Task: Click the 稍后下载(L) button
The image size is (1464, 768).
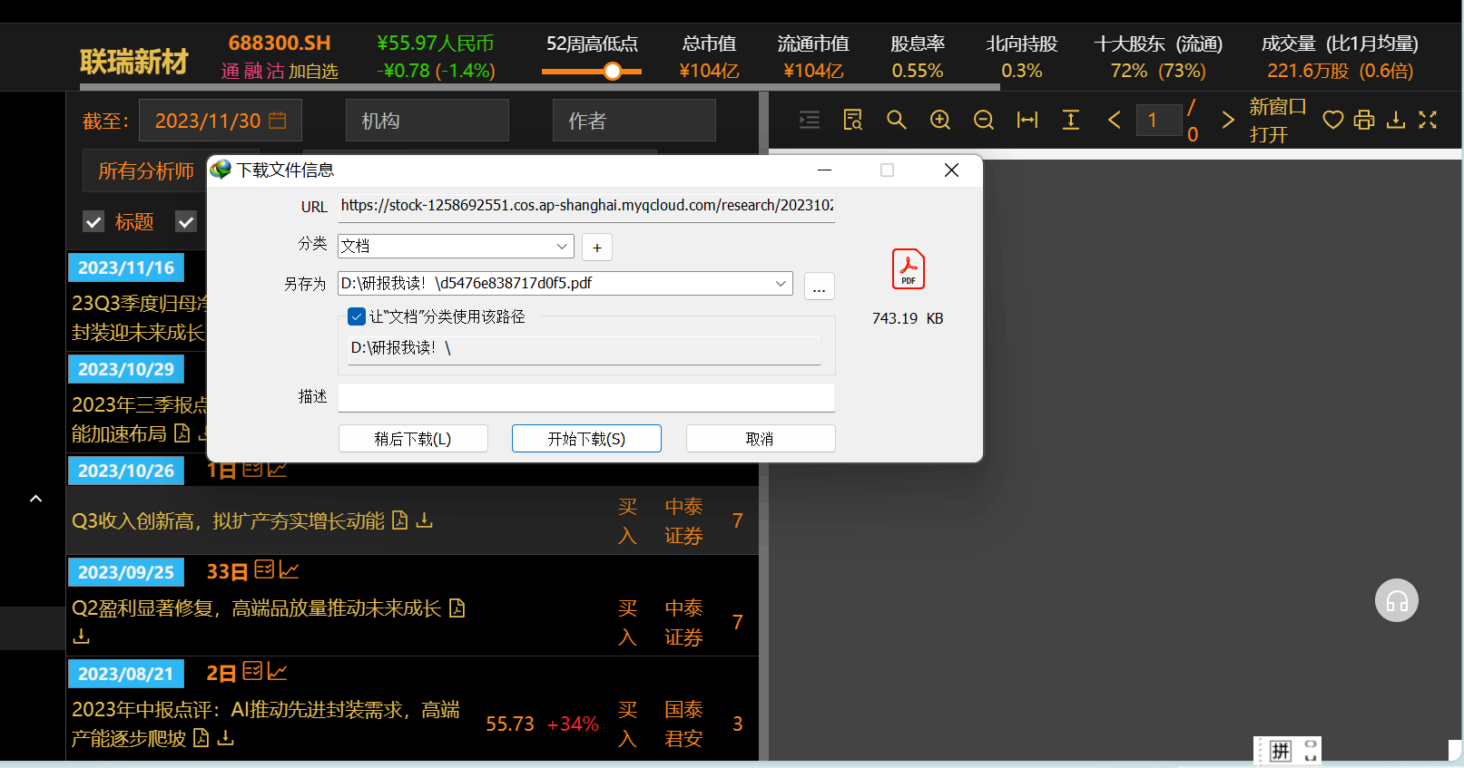Action: coord(413,439)
